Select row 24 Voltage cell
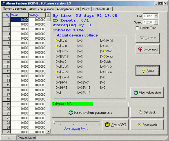 (x=37, y=127)
